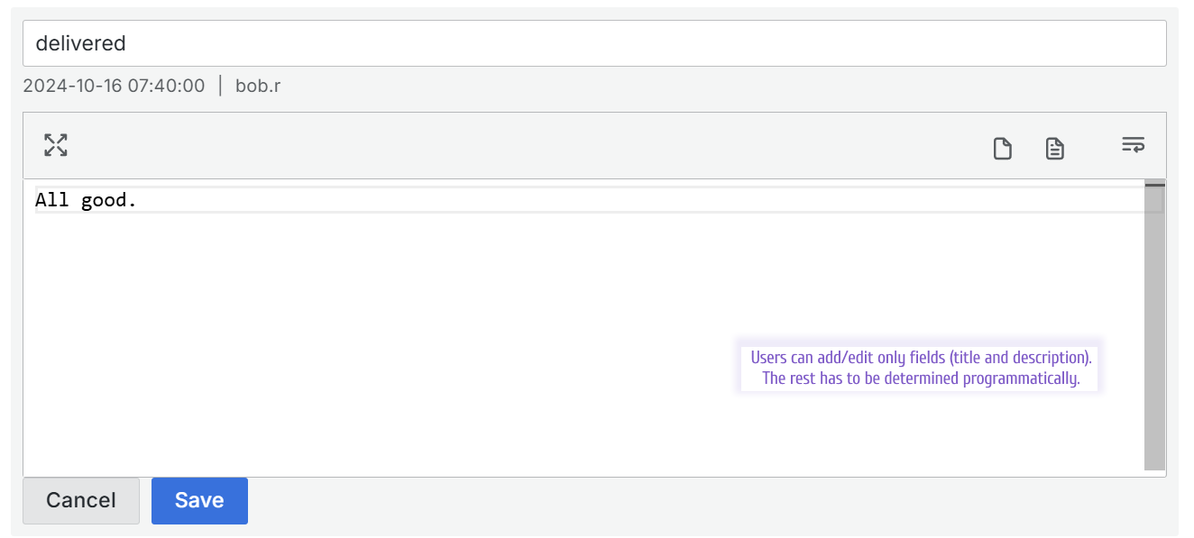Click the "determined programmatically" hint line
Image resolution: width=1194 pixels, height=538 pixels.
(x=921, y=378)
